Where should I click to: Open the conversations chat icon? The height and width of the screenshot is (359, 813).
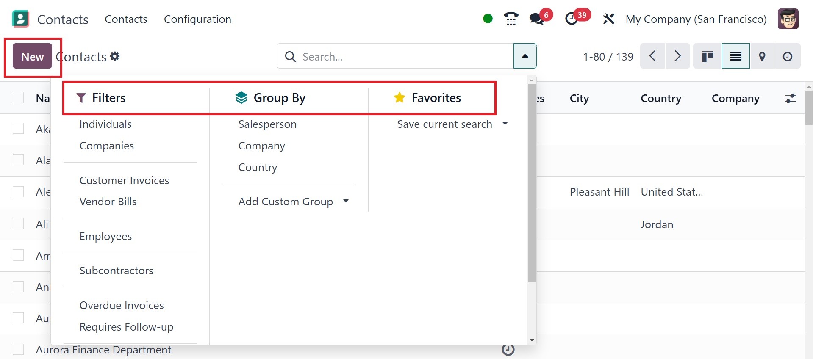click(537, 19)
